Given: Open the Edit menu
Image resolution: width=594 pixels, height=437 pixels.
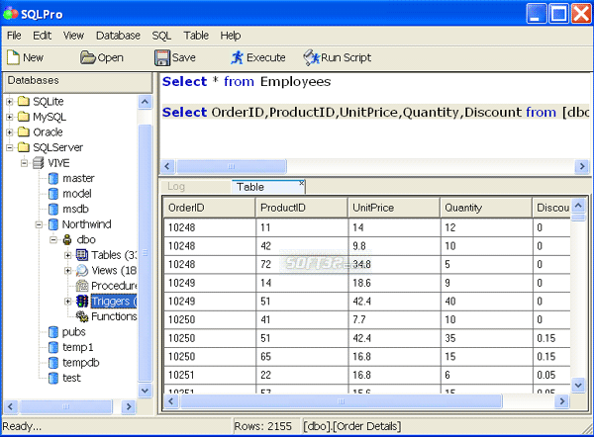Looking at the screenshot, I should 42,36.
